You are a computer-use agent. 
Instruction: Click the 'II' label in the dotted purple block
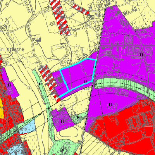[x=62, y=121]
